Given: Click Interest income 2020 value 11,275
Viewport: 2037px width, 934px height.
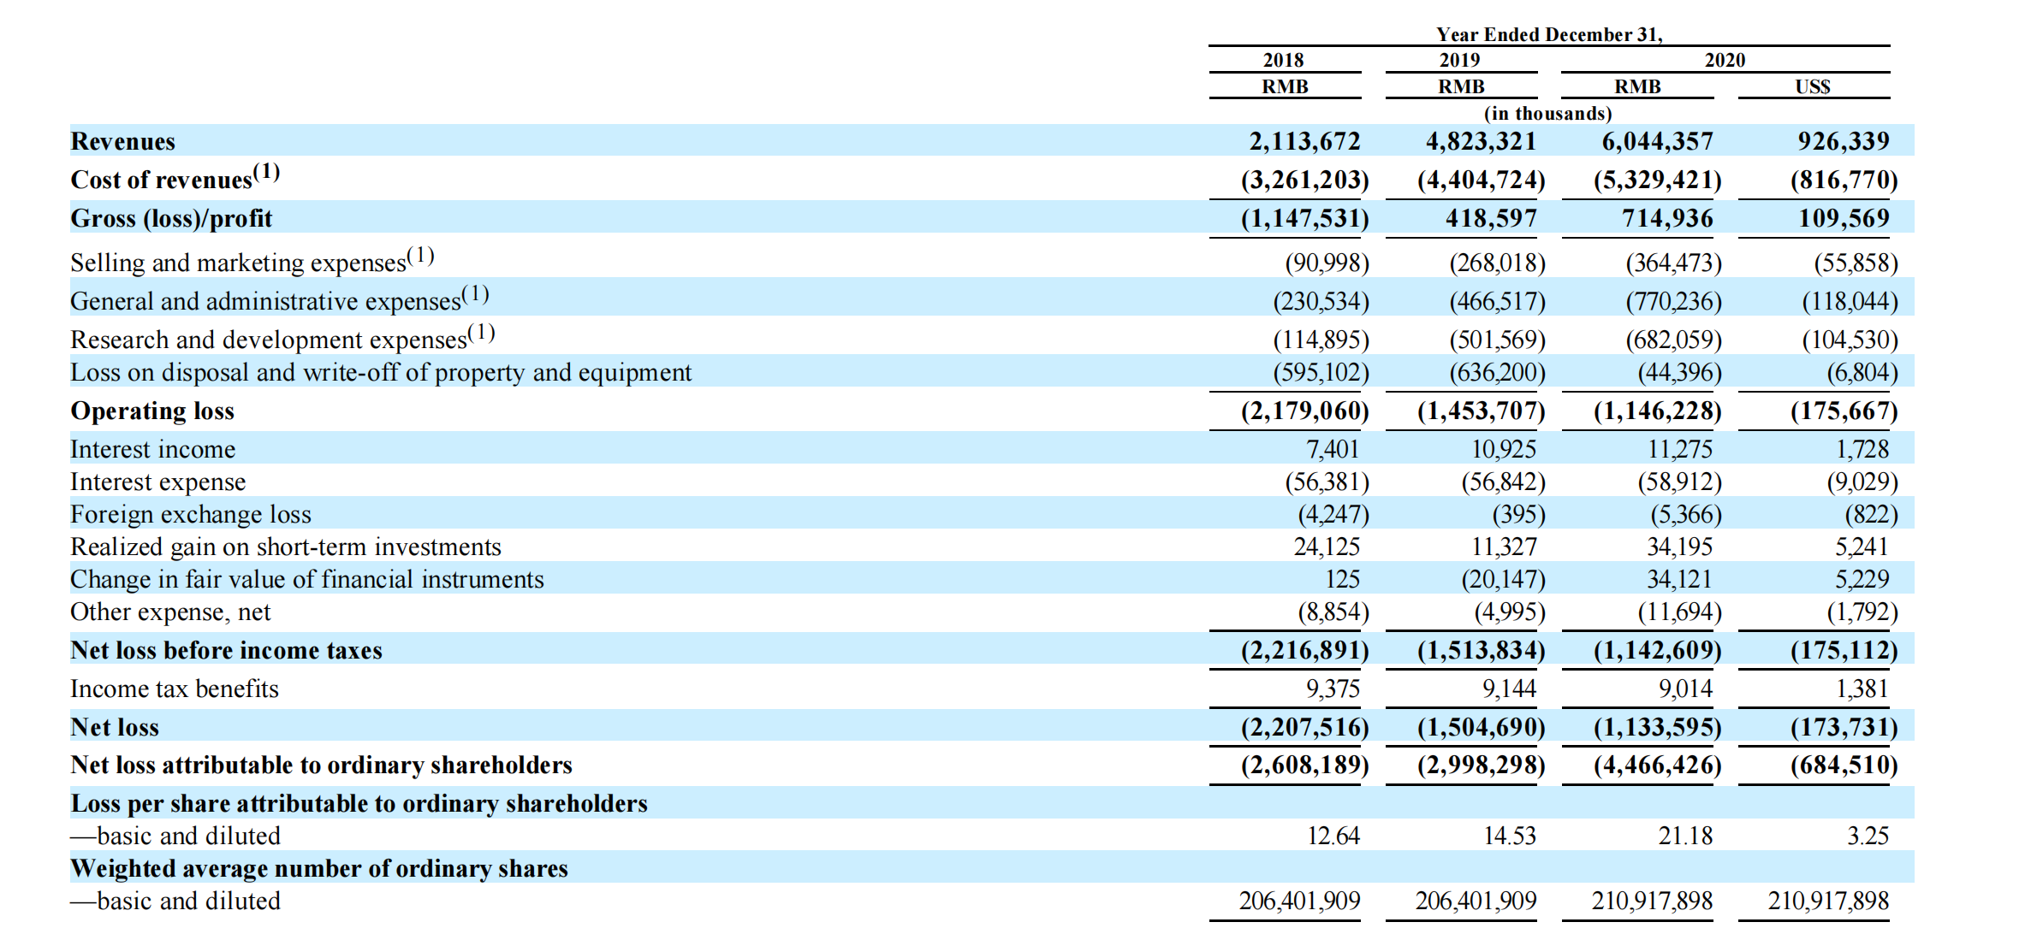Looking at the screenshot, I should [1679, 449].
